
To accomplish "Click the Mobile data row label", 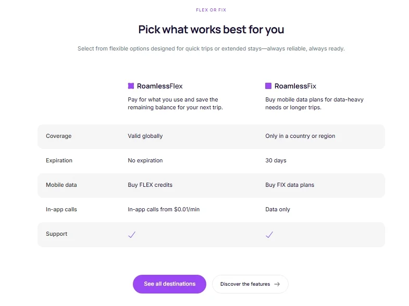I will tap(61, 185).
